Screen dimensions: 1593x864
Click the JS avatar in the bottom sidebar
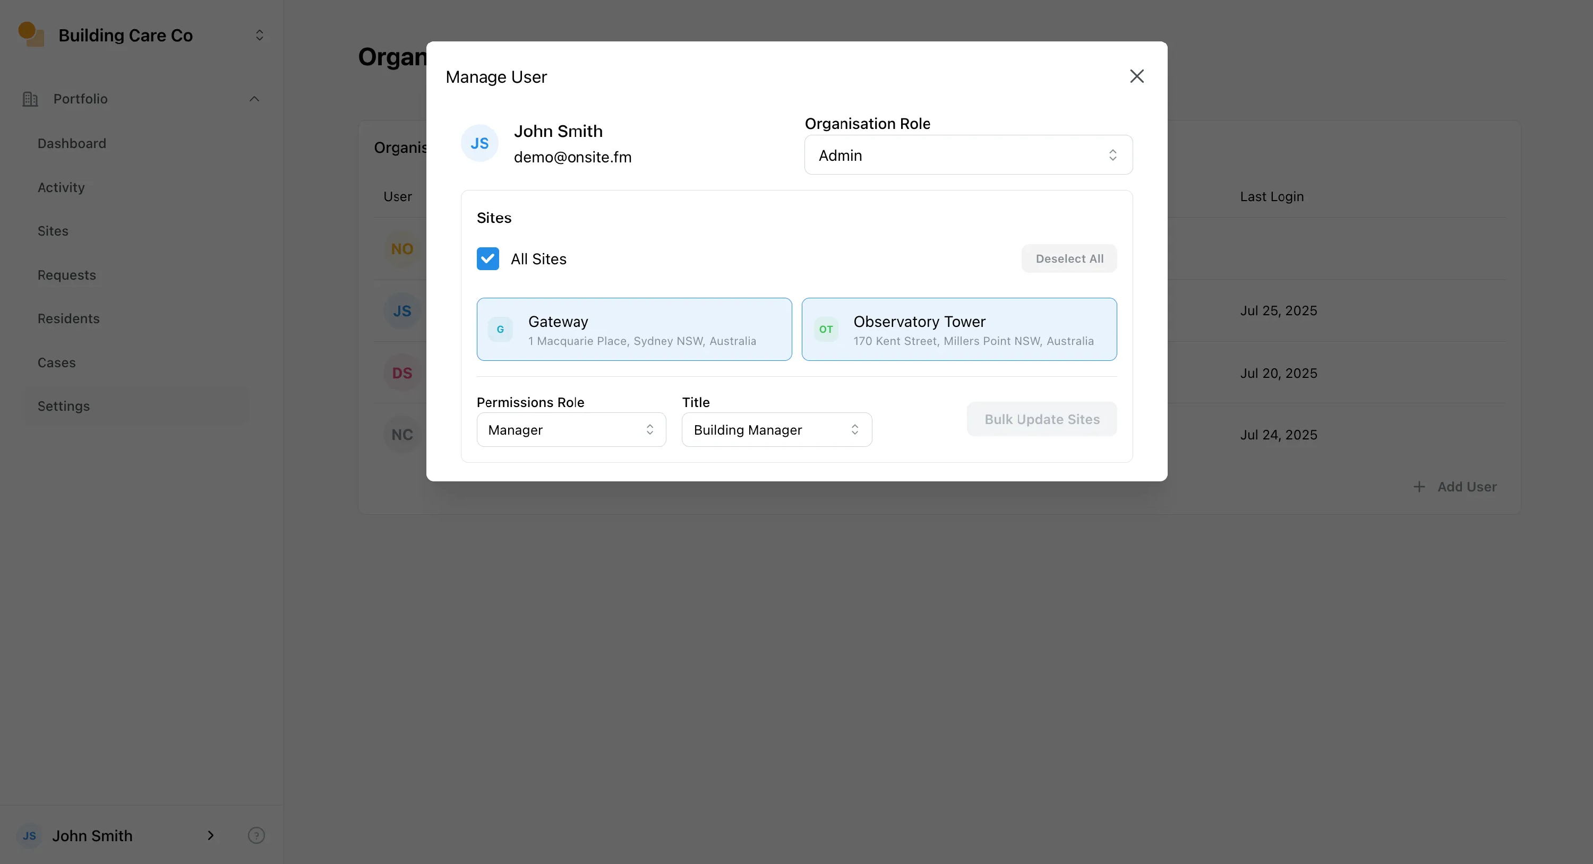pyautogui.click(x=29, y=835)
